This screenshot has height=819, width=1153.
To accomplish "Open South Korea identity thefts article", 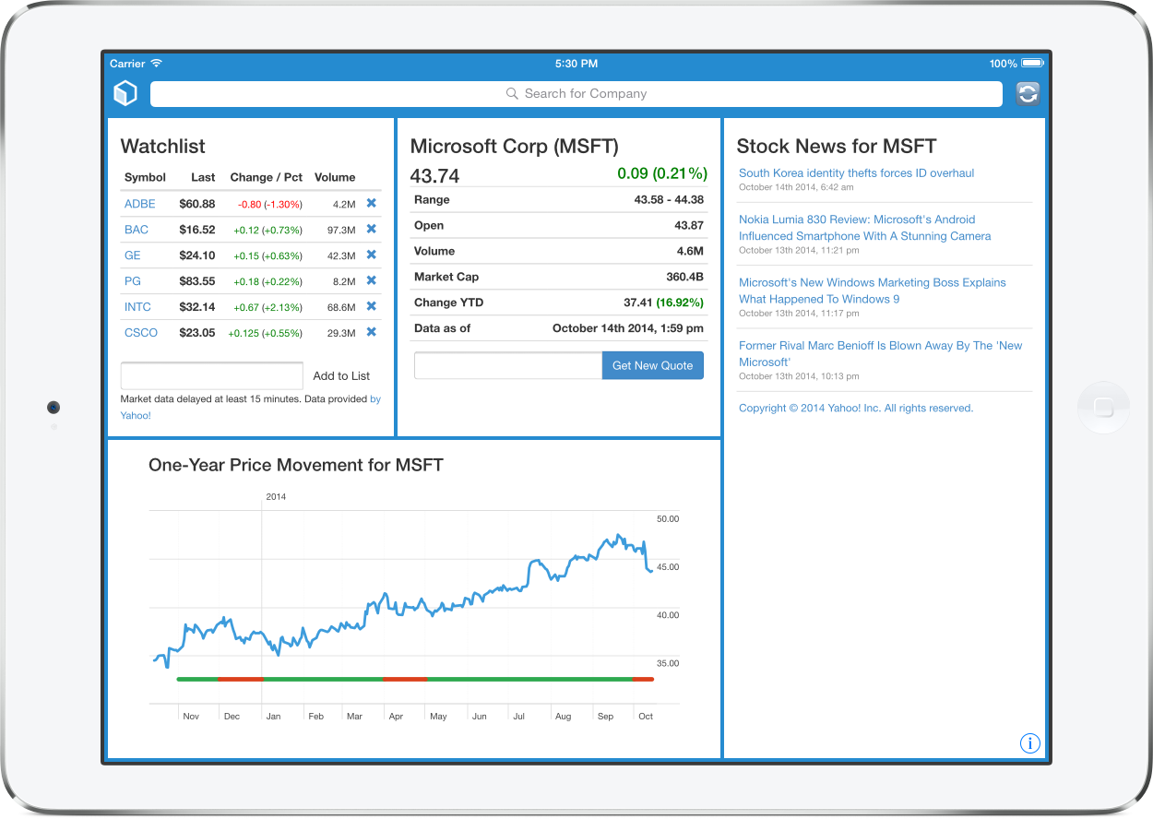I will pyautogui.click(x=856, y=173).
